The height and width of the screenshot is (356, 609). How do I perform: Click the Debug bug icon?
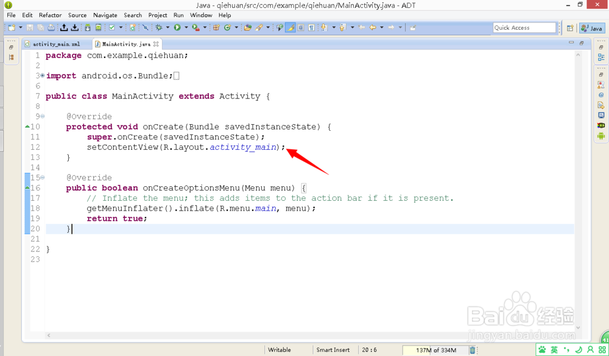click(159, 27)
